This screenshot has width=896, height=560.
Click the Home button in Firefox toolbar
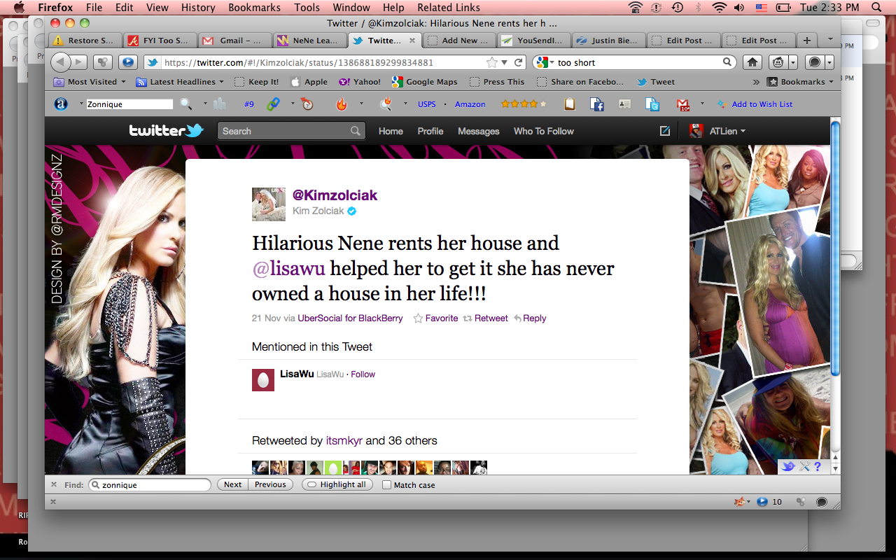coord(752,62)
